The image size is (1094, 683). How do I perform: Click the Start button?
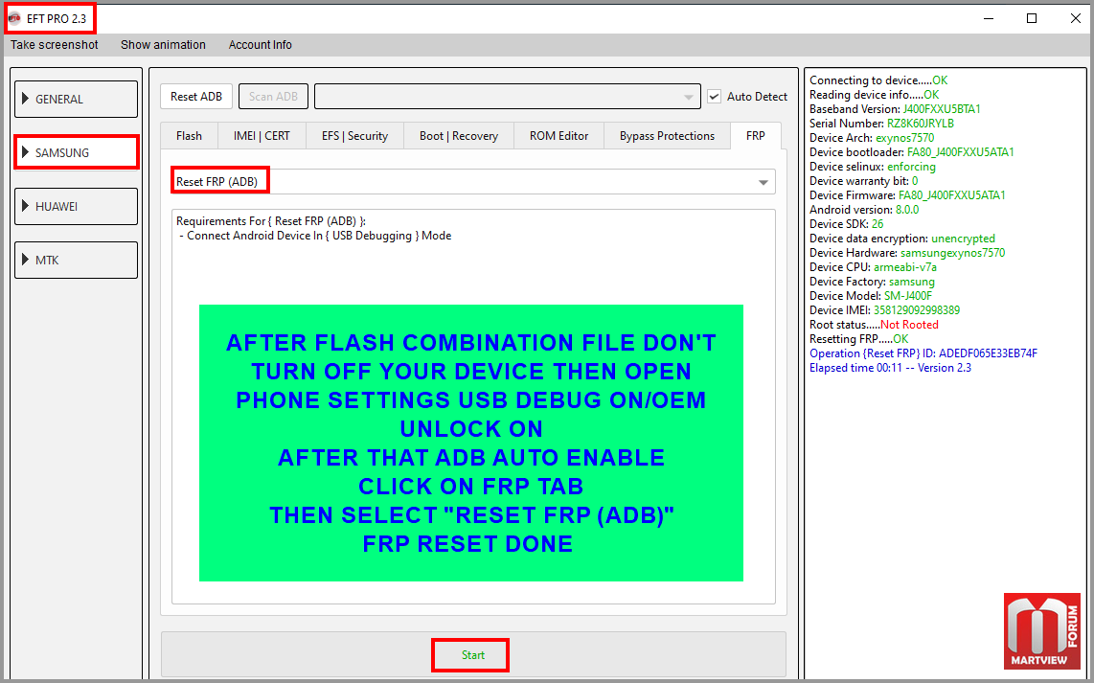point(472,655)
